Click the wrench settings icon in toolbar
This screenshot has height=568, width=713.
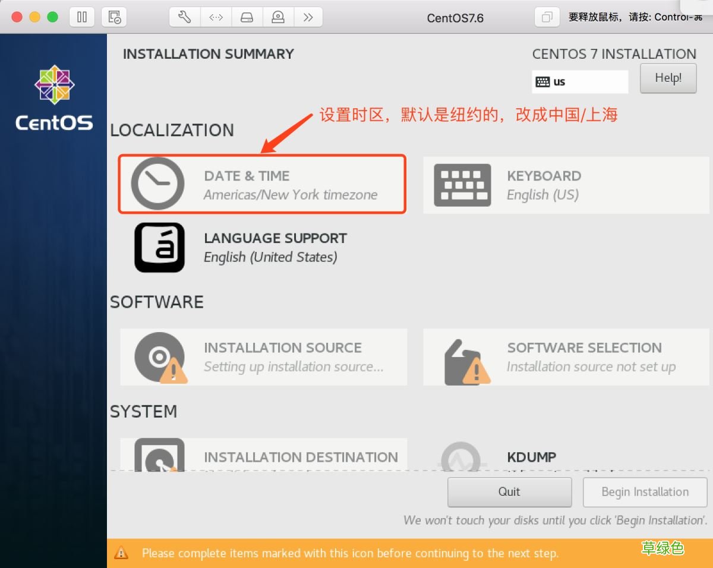pyautogui.click(x=184, y=17)
